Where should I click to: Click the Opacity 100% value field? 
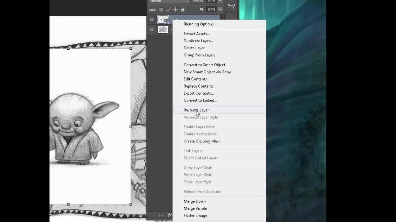[211, 1]
